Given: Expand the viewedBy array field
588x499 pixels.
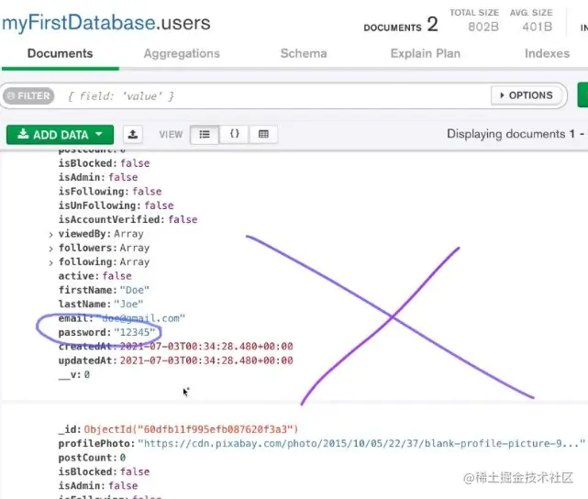Looking at the screenshot, I should point(51,235).
